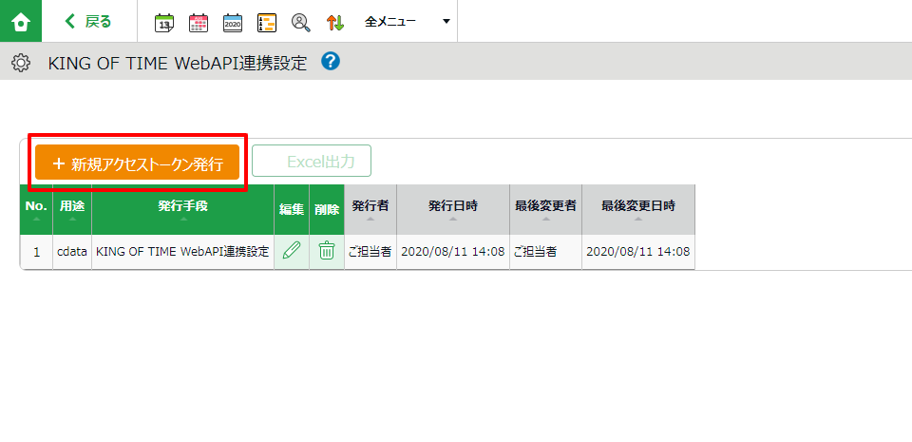Sort by the 最後変更日時 column header

(638, 210)
